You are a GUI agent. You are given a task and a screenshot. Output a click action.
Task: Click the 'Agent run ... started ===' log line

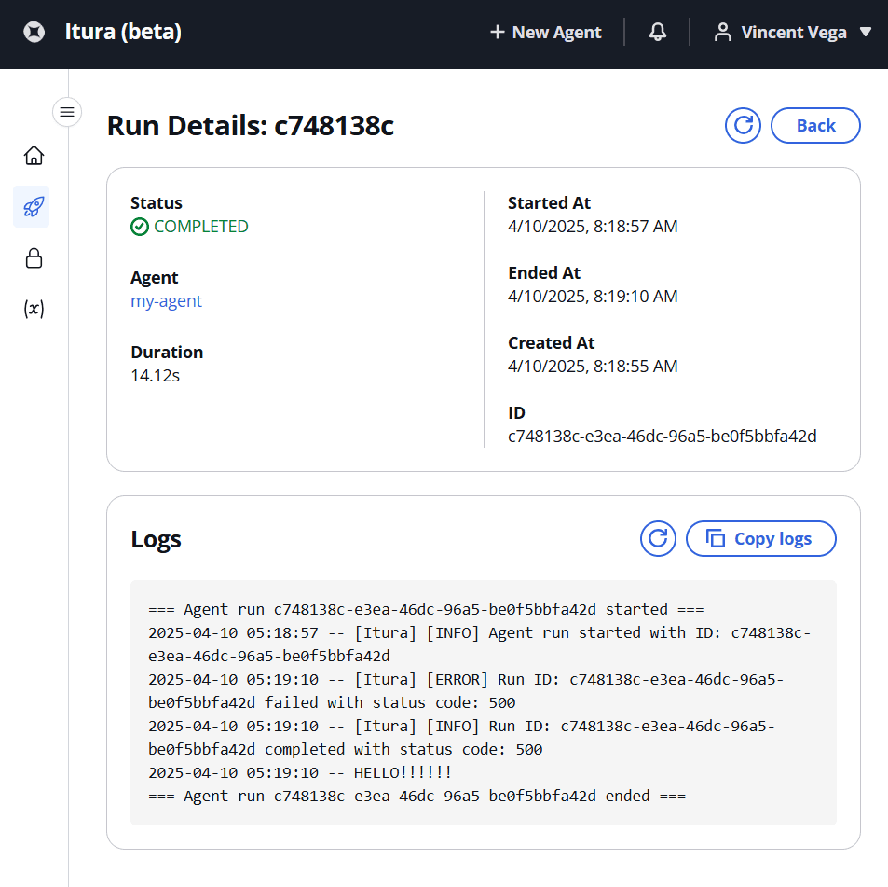tap(426, 609)
